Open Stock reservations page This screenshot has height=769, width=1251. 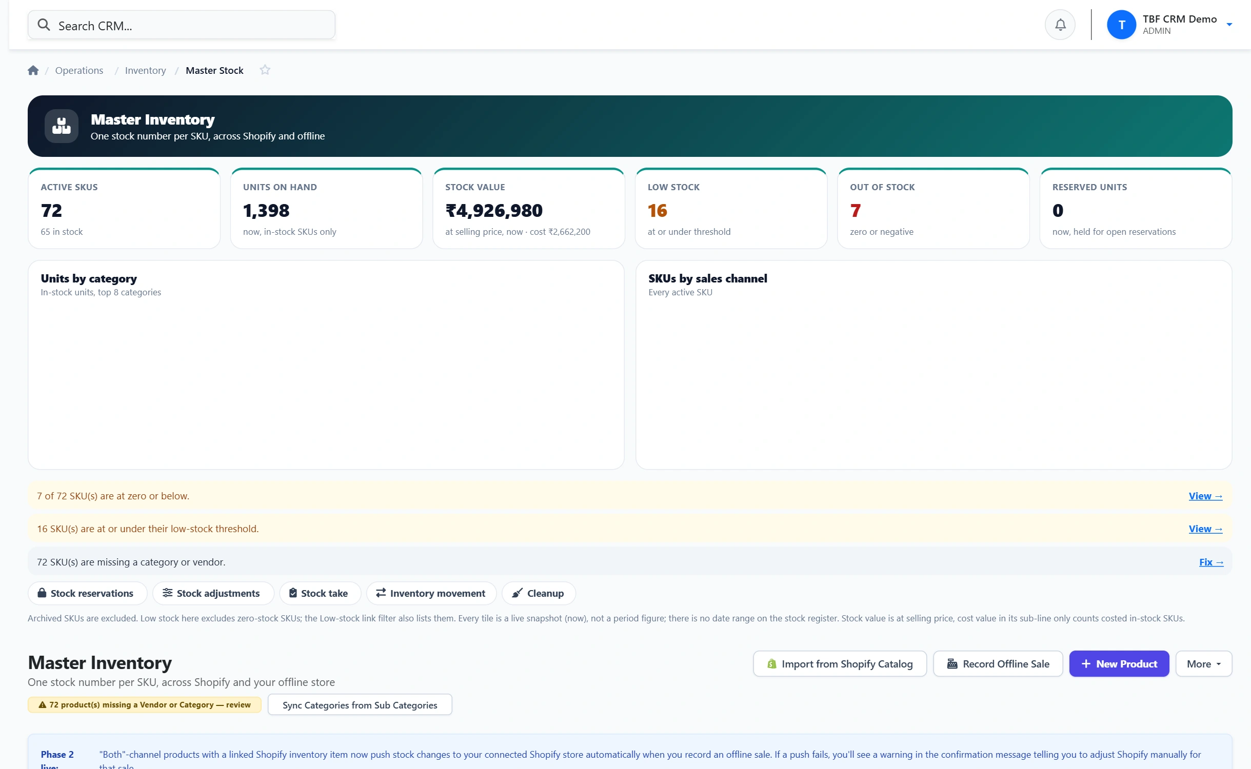coord(87,593)
